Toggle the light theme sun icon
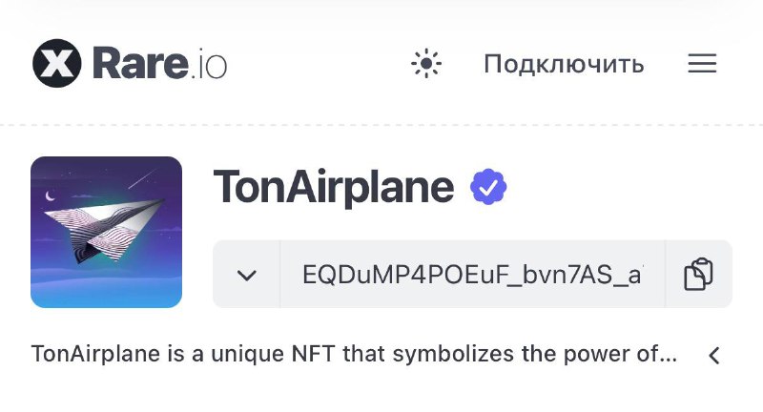The width and height of the screenshot is (763, 412). [x=425, y=64]
